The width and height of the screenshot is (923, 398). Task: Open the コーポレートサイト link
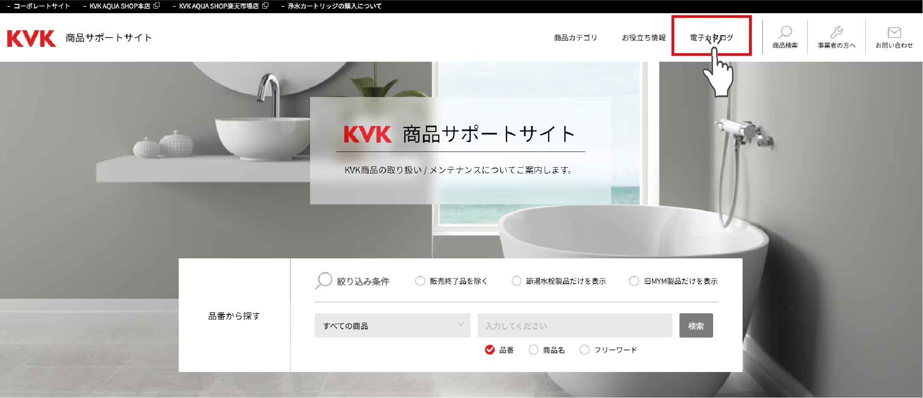pos(42,6)
